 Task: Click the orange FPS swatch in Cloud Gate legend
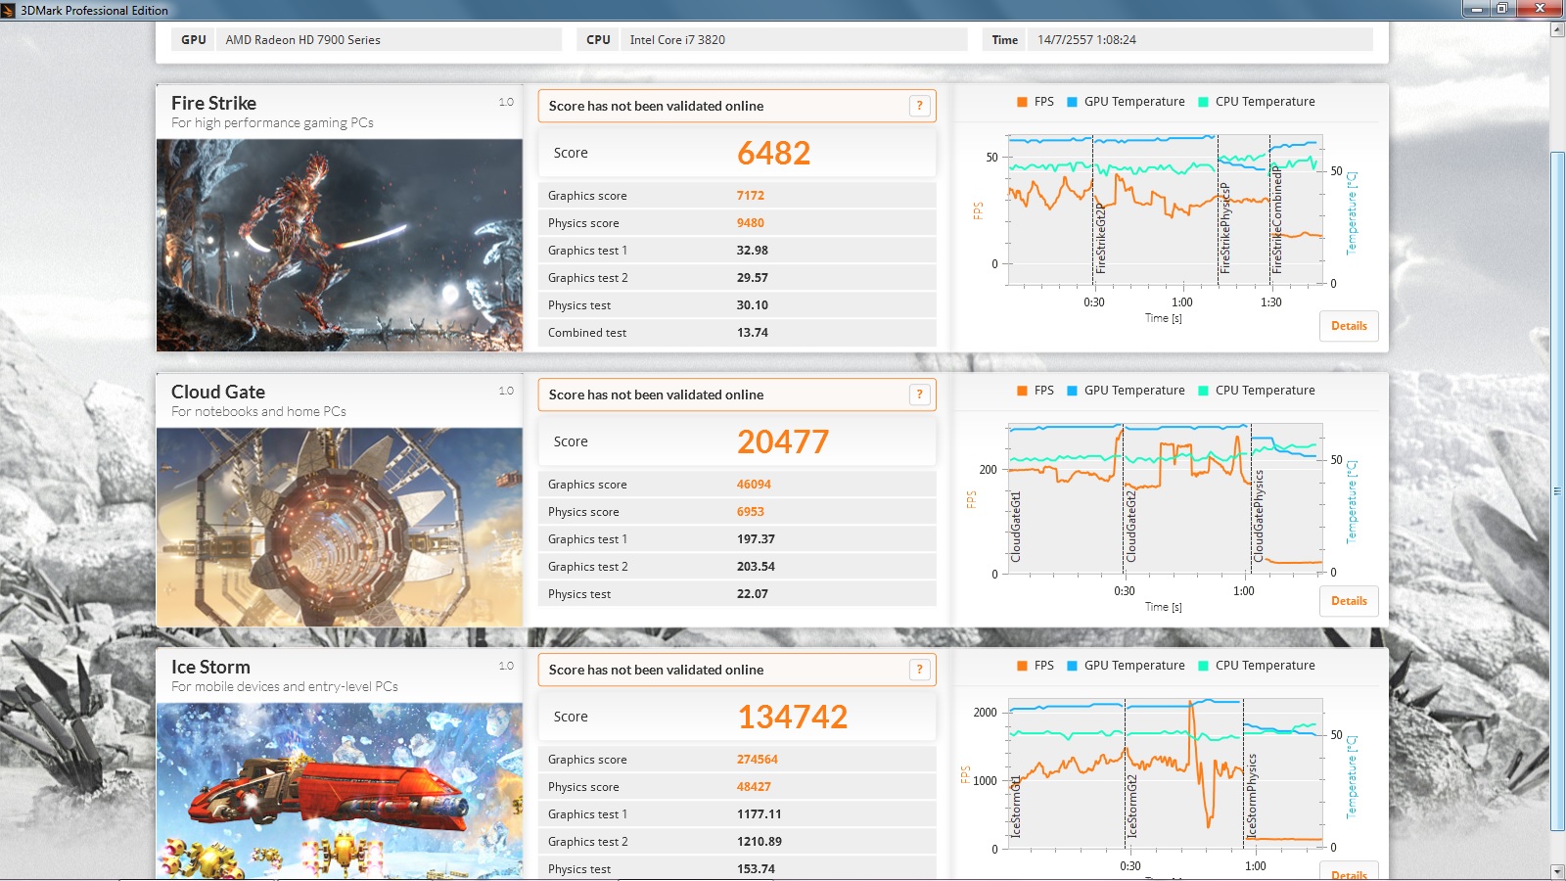(x=1022, y=391)
